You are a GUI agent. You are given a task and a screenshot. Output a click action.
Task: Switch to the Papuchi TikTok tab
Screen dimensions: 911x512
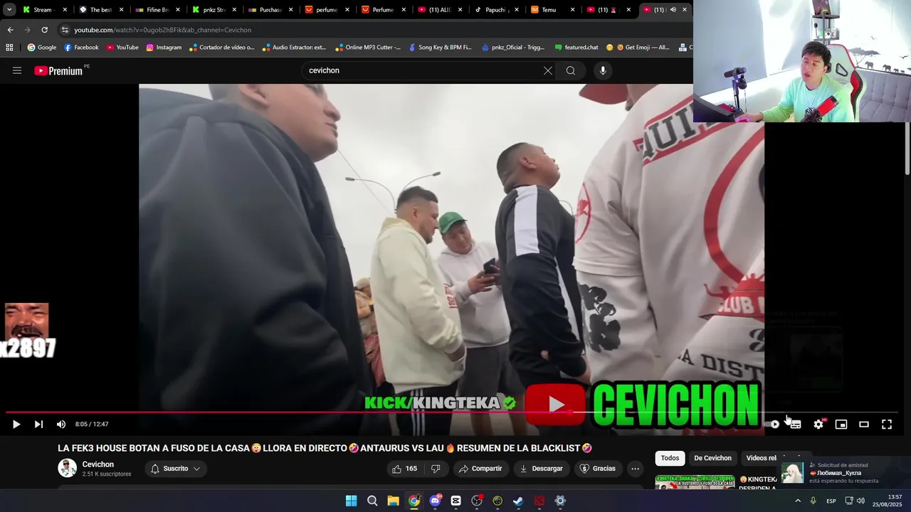(x=496, y=9)
